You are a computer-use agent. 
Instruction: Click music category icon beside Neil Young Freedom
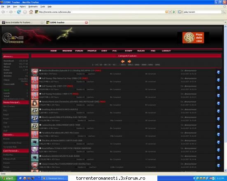click(x=35, y=96)
